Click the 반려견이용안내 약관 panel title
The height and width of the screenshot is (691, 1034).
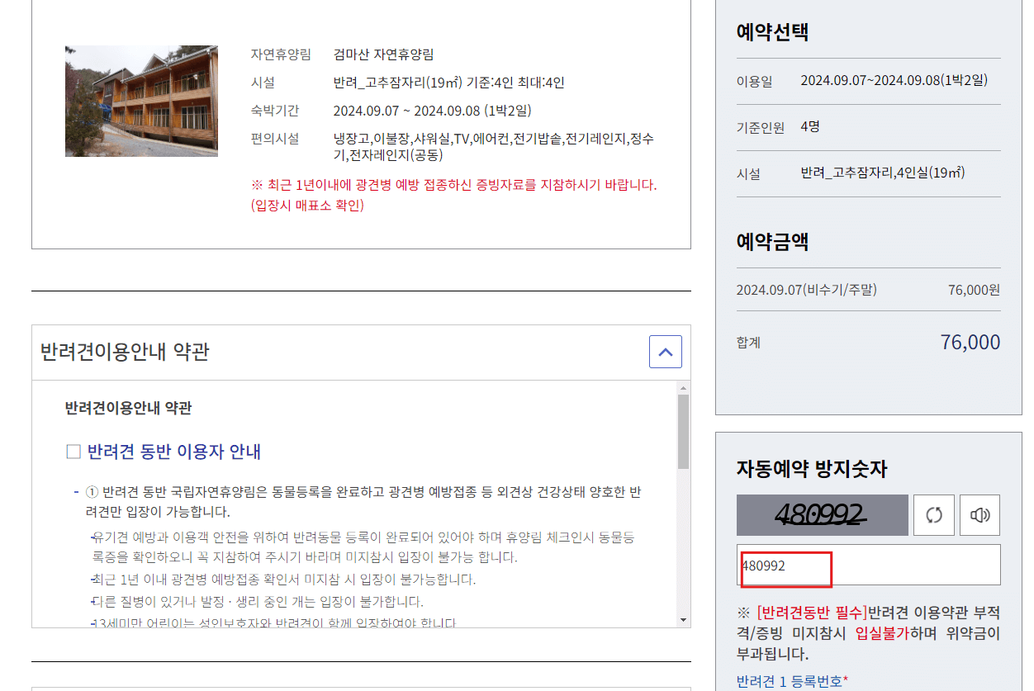pyautogui.click(x=125, y=352)
